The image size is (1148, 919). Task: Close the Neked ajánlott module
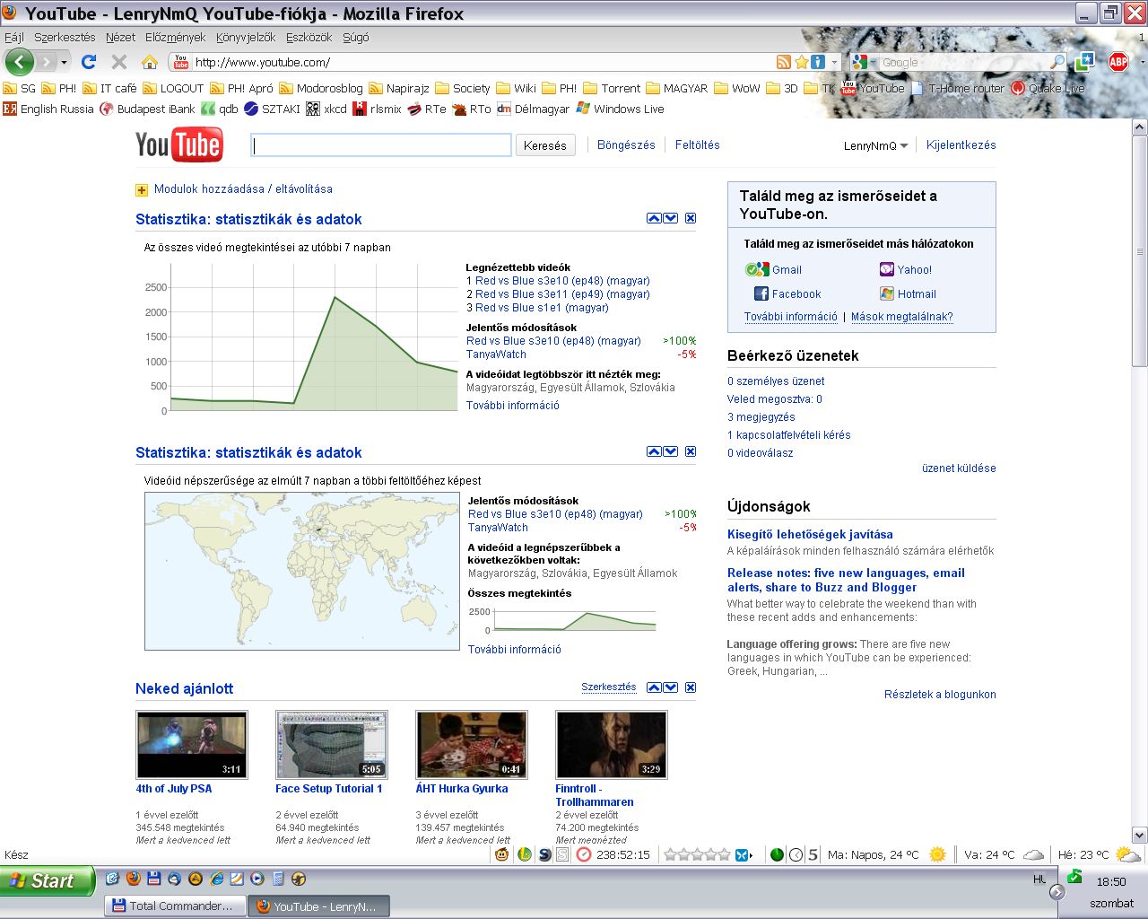(691, 687)
